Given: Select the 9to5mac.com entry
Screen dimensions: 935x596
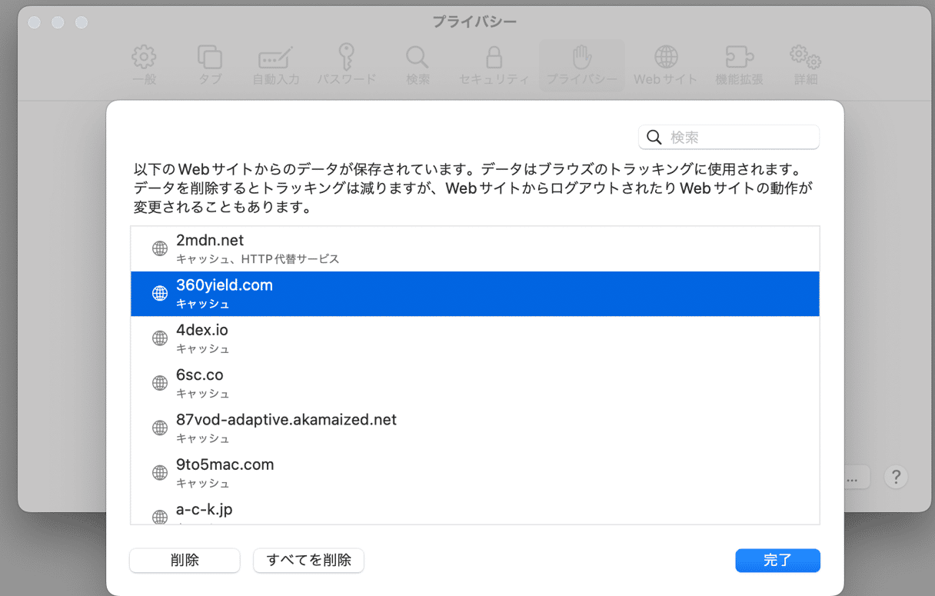Looking at the screenshot, I should coord(475,473).
